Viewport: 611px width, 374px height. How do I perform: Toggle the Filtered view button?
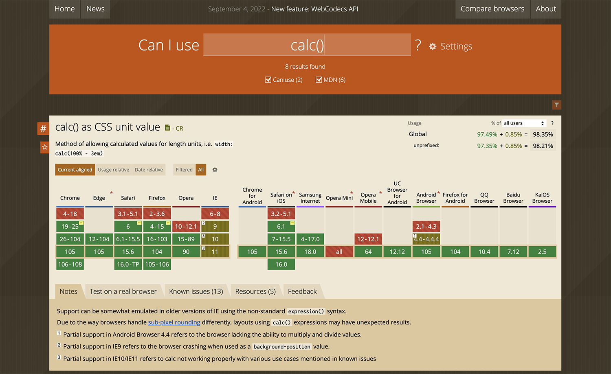point(184,169)
